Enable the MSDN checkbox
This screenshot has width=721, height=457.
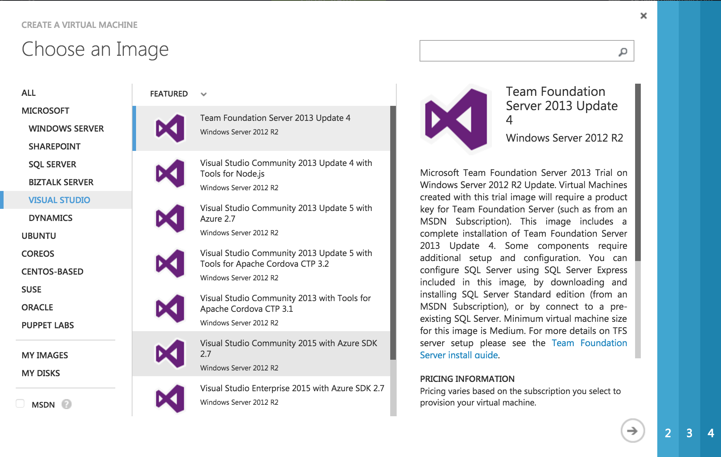pyautogui.click(x=20, y=404)
